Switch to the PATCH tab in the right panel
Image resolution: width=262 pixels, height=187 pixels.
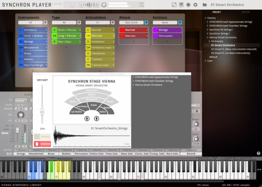pyautogui.click(x=246, y=12)
